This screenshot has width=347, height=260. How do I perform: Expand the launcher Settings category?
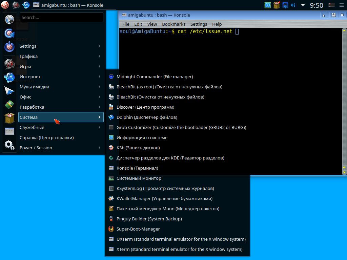click(x=61, y=46)
